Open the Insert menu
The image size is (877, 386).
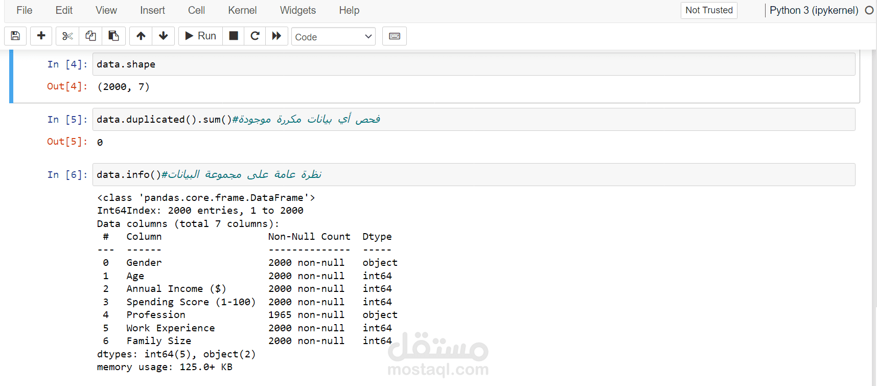pyautogui.click(x=152, y=10)
